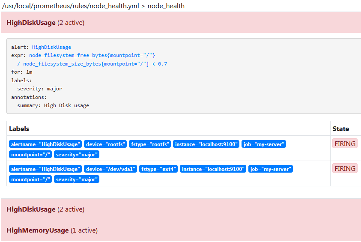Click the node_filesystem_size_bytes < 0.7 expression line

(x=92, y=64)
